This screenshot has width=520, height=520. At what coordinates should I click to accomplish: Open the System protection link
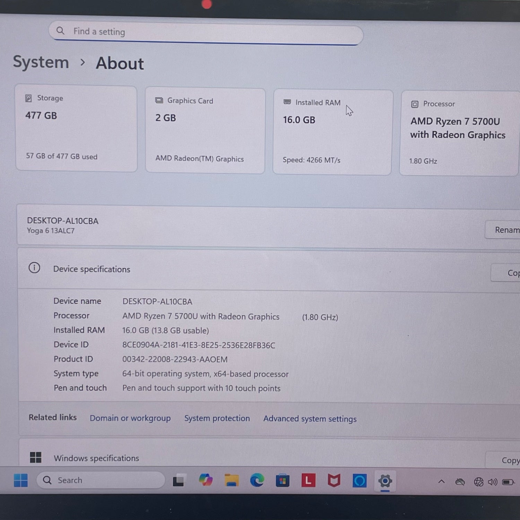(x=217, y=418)
